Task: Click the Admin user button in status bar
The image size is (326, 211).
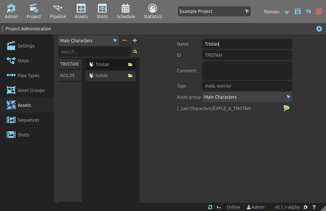Action: coord(256,207)
